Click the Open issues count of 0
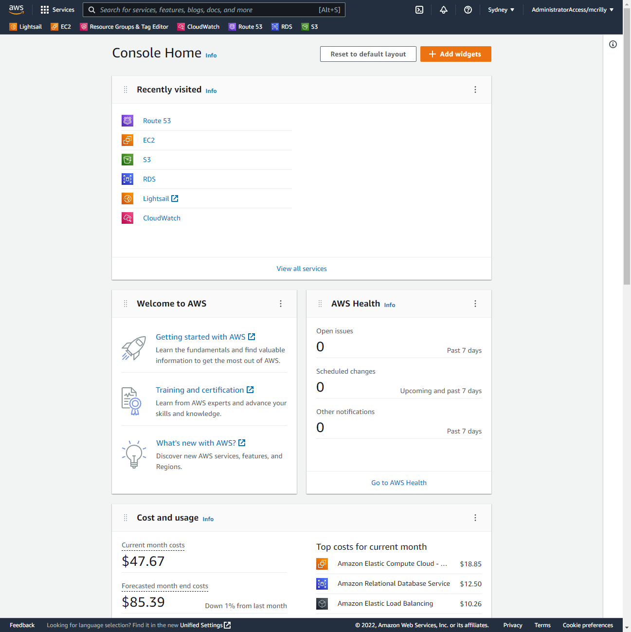The image size is (631, 632). [320, 347]
